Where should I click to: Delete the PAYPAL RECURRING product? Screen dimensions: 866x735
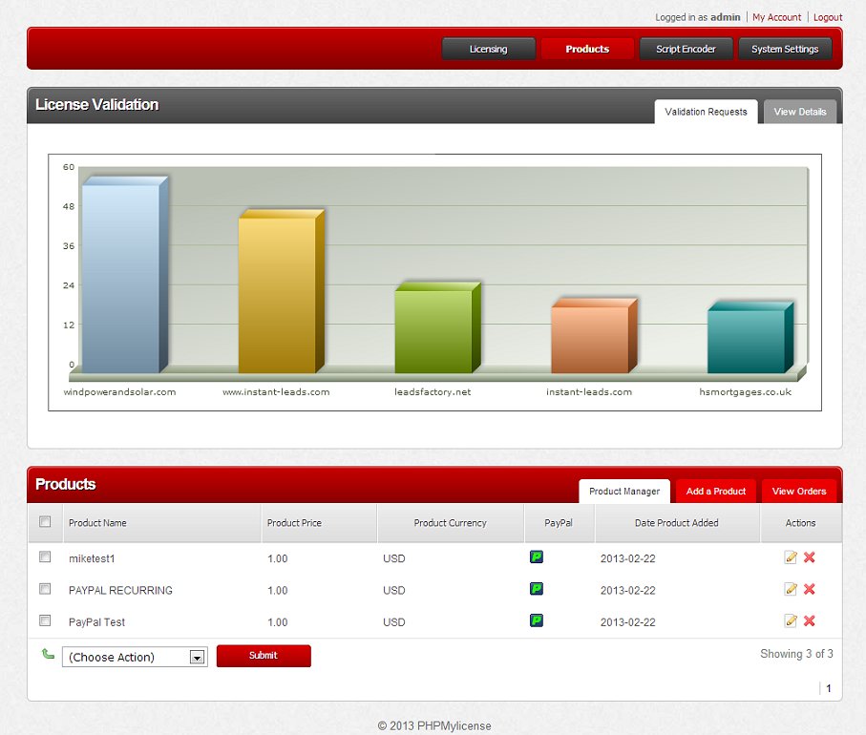click(x=810, y=590)
